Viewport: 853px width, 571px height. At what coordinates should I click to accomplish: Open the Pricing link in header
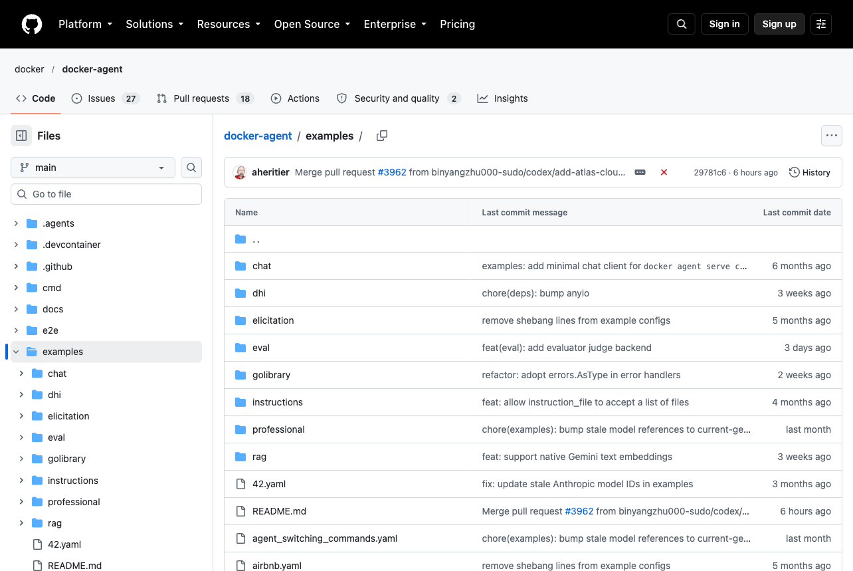point(458,24)
